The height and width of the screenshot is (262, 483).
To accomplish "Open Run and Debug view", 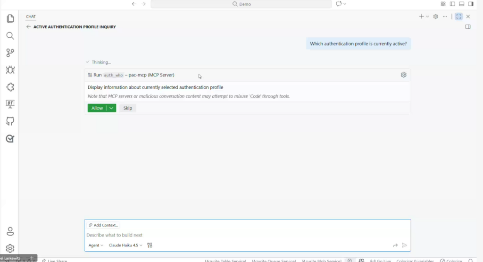I will pos(10,70).
